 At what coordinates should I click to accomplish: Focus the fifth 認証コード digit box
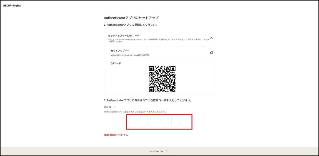[175, 122]
